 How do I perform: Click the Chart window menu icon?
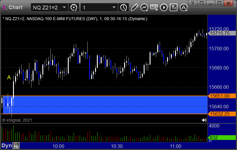click(x=5, y=7)
